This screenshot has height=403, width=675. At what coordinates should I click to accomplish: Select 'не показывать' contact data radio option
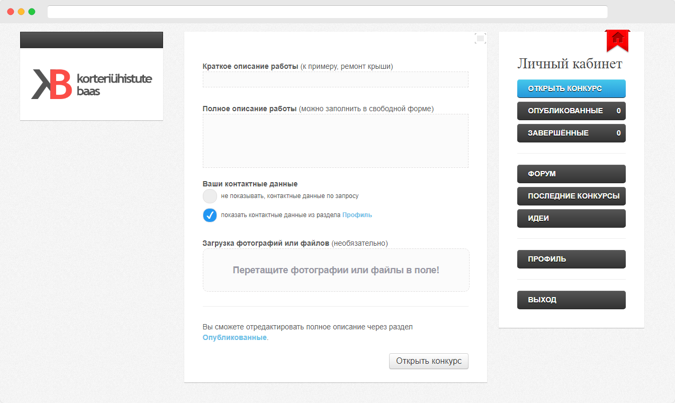coord(210,196)
